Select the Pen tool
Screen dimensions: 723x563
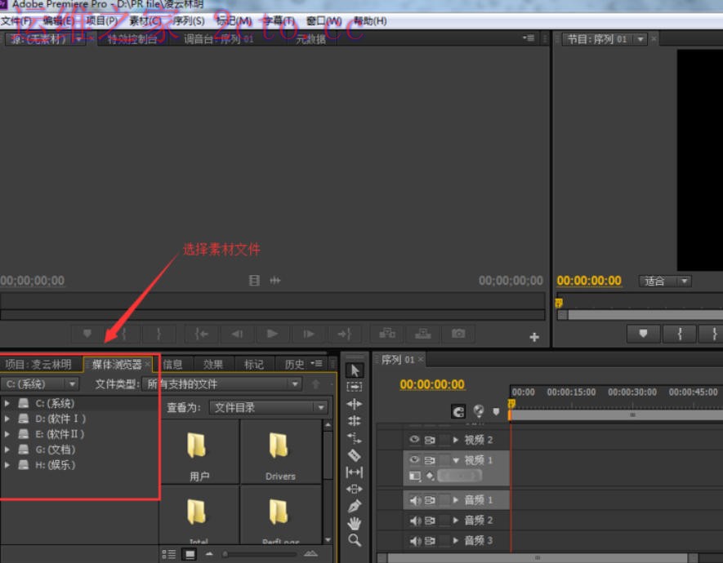click(x=354, y=506)
